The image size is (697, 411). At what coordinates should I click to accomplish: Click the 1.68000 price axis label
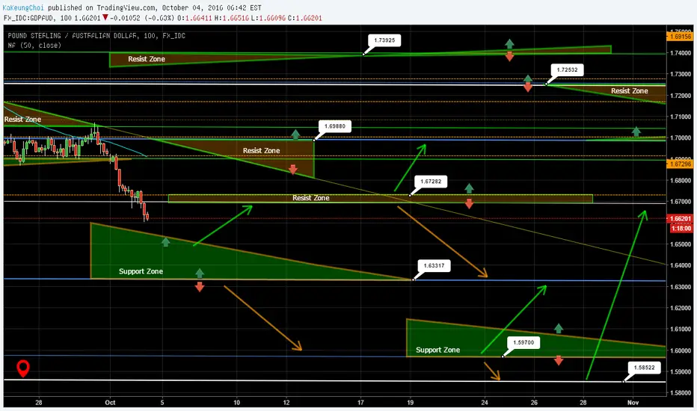coord(680,180)
